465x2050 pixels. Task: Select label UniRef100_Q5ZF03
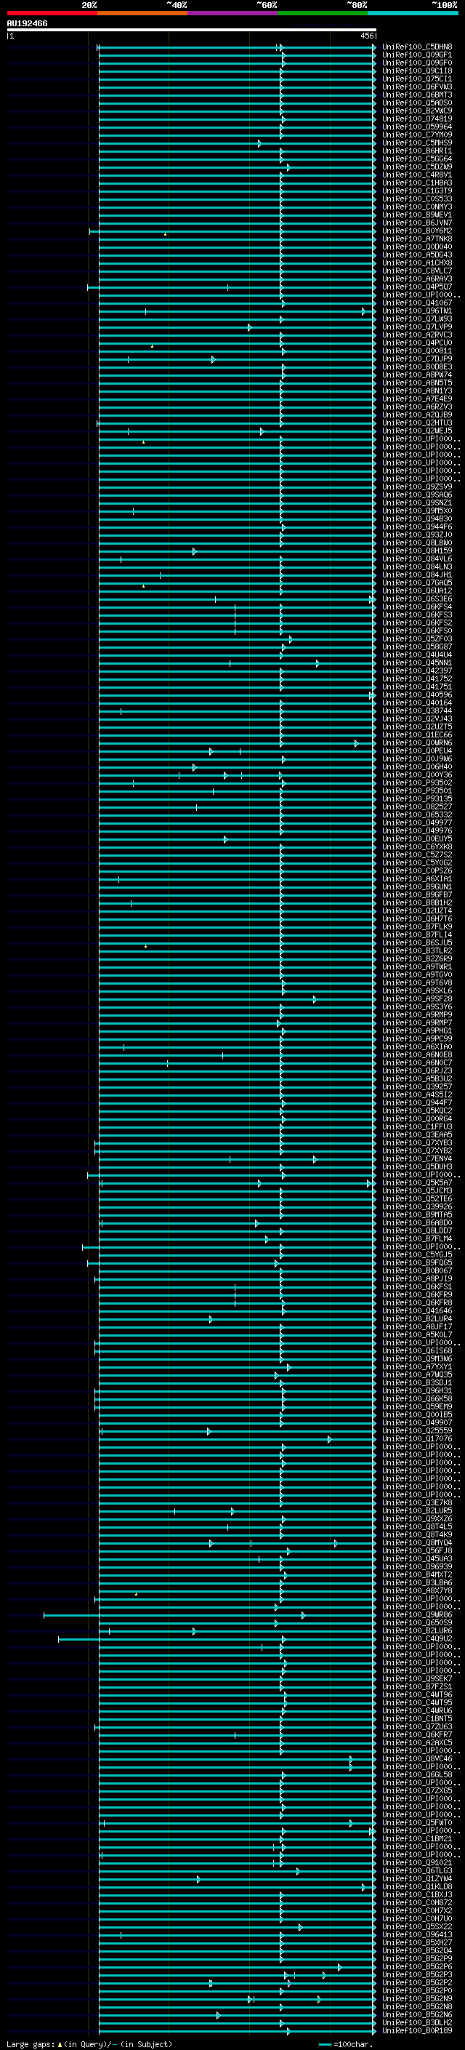click(417, 639)
